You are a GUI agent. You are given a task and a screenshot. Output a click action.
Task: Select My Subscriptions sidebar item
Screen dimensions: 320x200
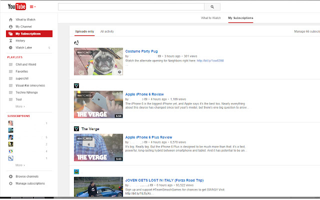pyautogui.click(x=29, y=33)
